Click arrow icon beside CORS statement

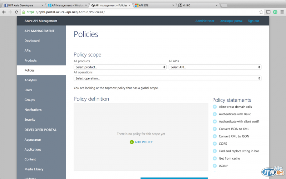[215, 144]
